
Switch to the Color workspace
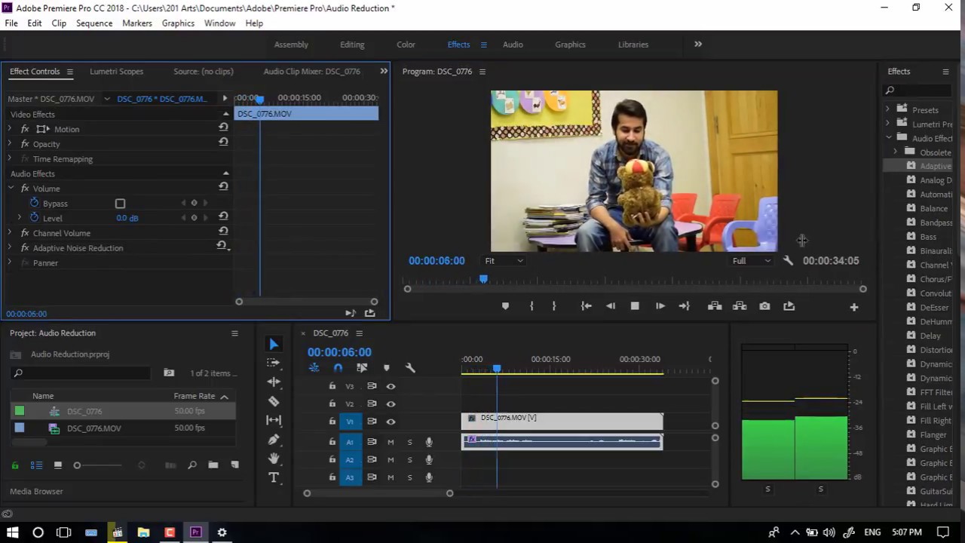[x=406, y=44]
